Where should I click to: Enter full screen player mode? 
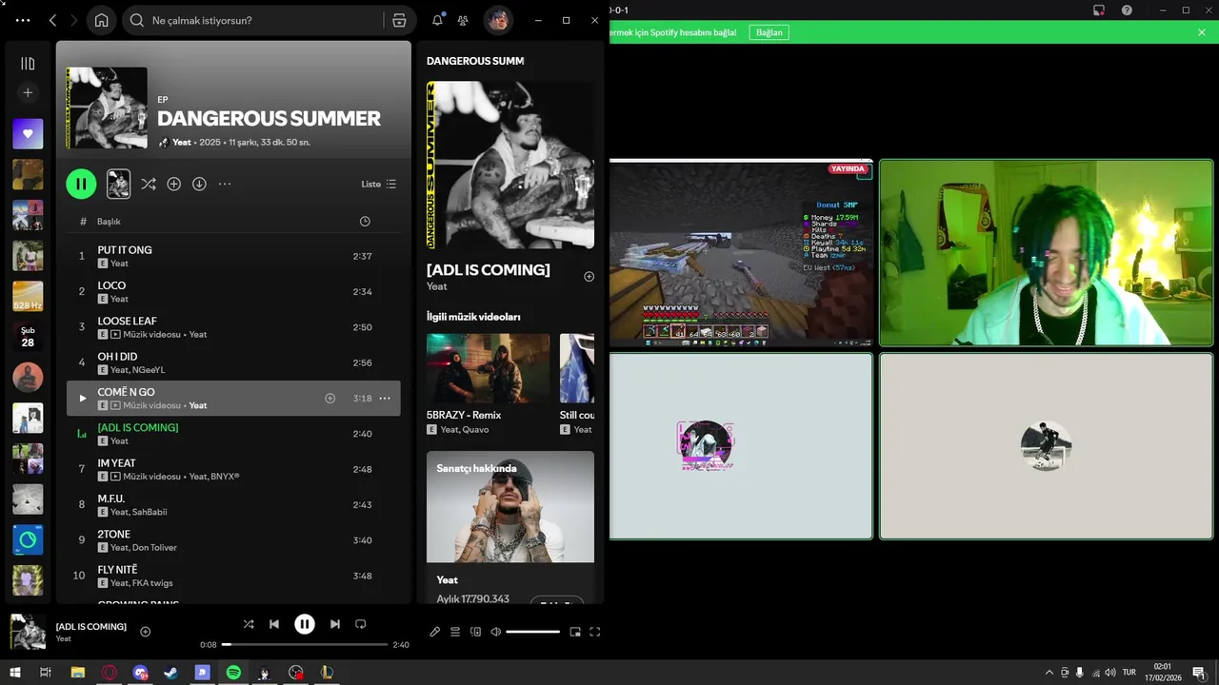click(595, 632)
